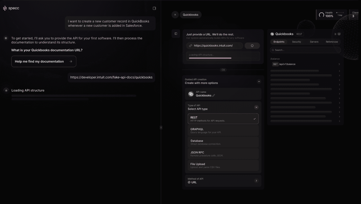Open the Servers tab
The height and width of the screenshot is (204, 361).
click(314, 42)
